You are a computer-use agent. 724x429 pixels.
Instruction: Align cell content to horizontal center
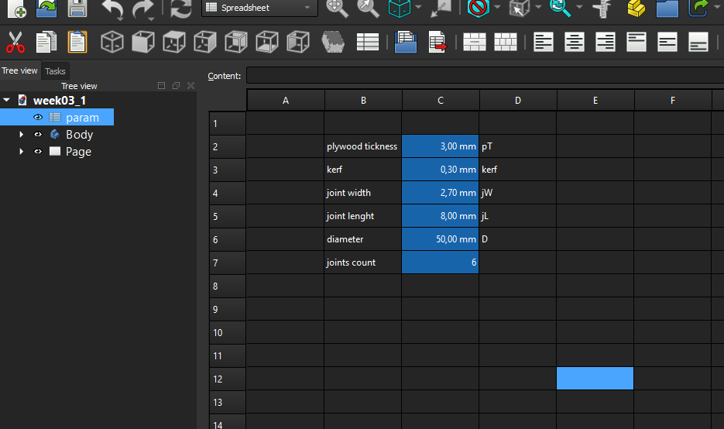coord(575,42)
